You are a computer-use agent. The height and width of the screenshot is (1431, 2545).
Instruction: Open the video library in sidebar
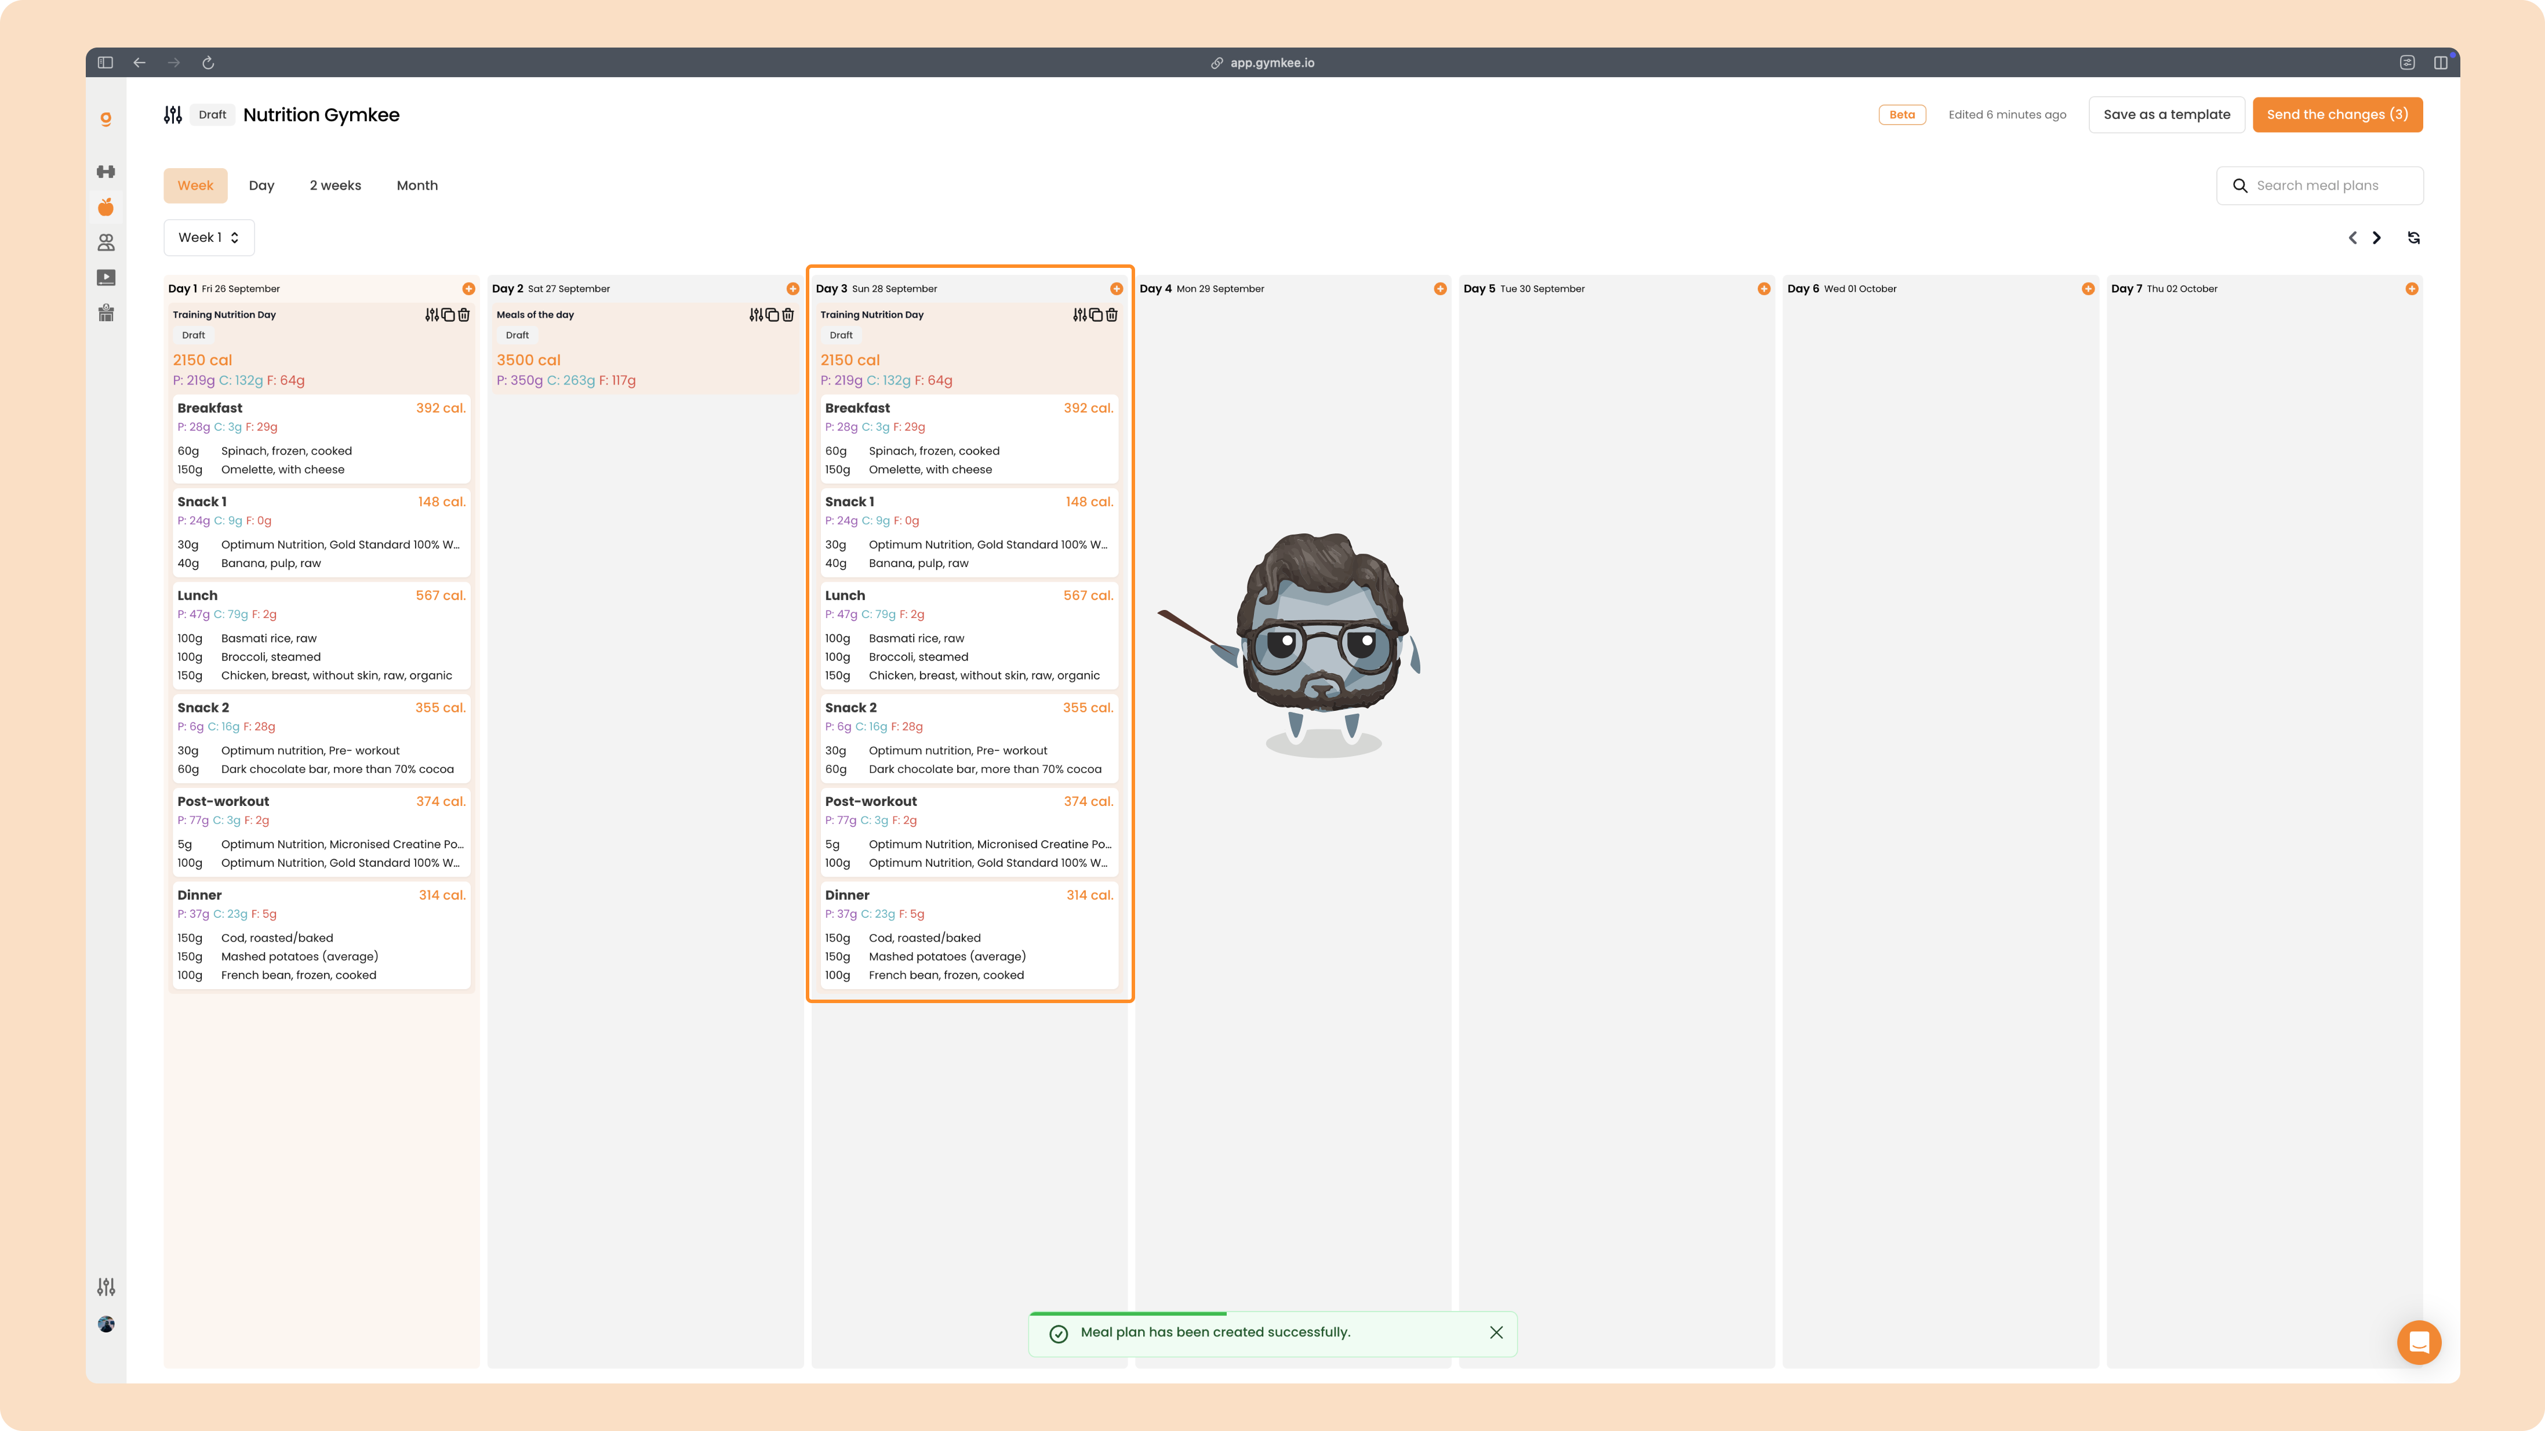[106, 278]
